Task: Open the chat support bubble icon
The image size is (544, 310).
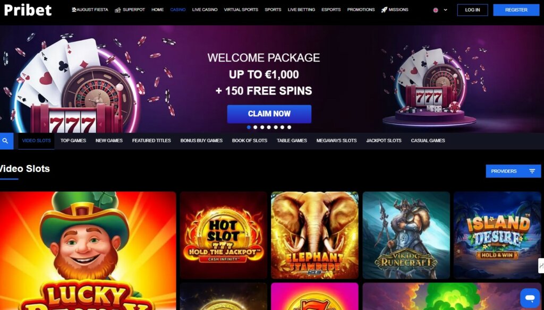Action: (x=530, y=298)
